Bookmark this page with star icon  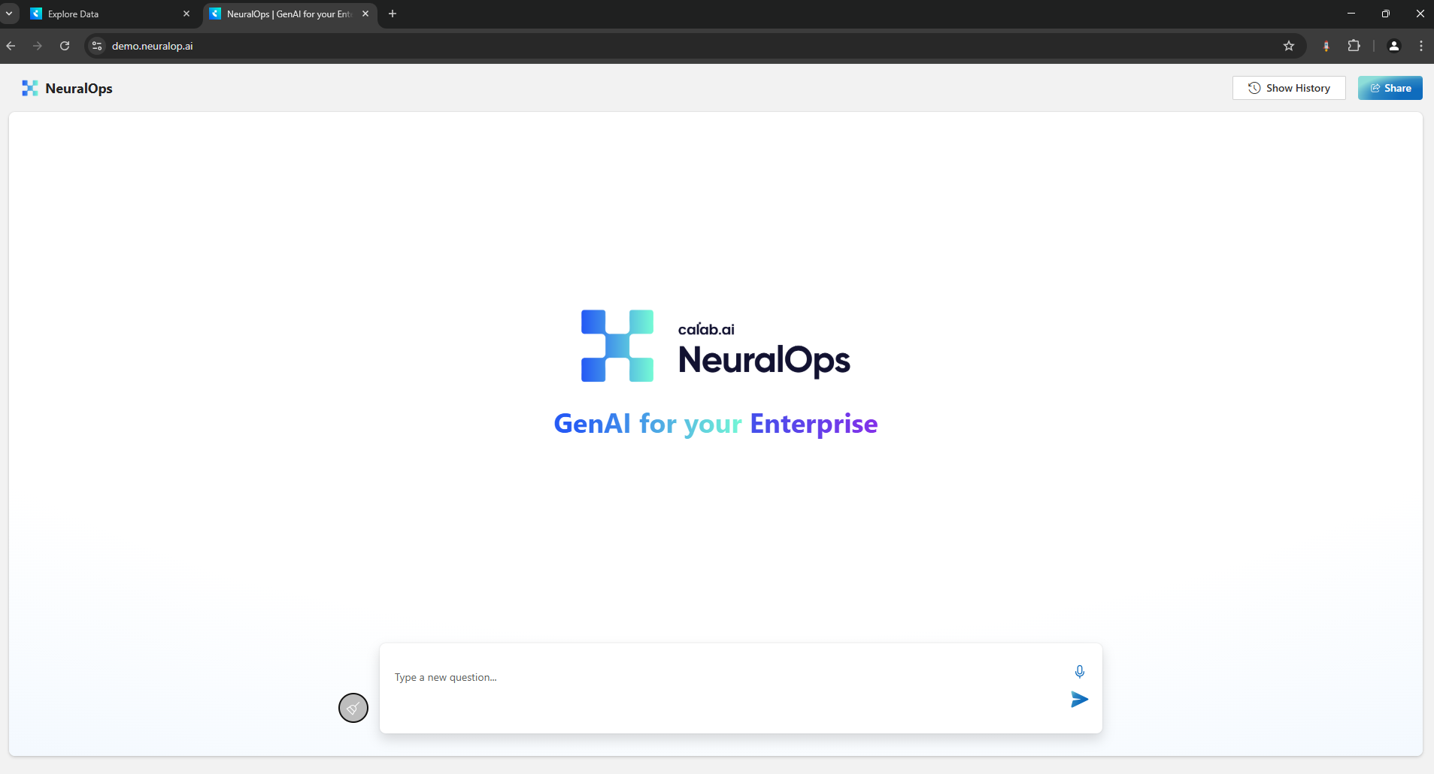[1289, 46]
